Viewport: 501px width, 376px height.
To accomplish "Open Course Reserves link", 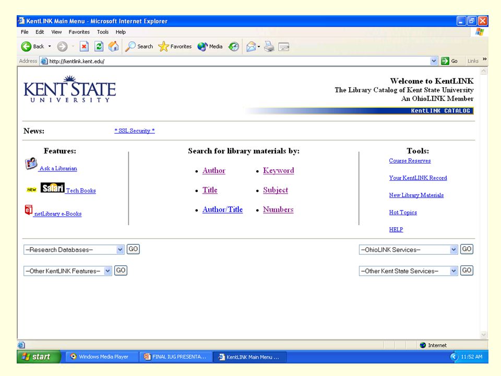I will click(410, 160).
